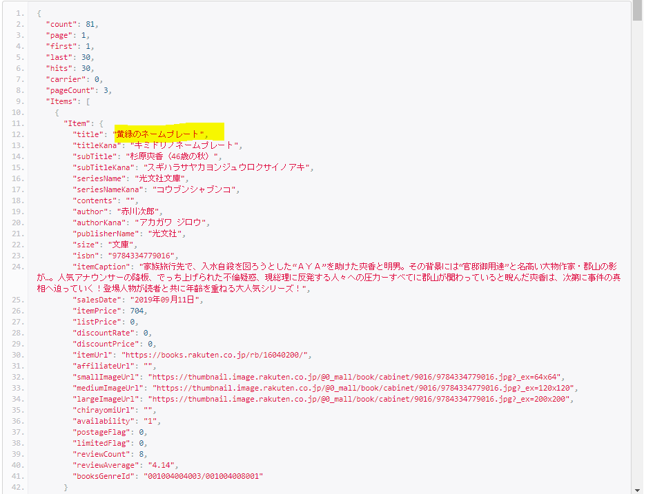This screenshot has width=655, height=494.
Task: Click the authorKana value アカガワ ジロウ
Action: (x=170, y=223)
